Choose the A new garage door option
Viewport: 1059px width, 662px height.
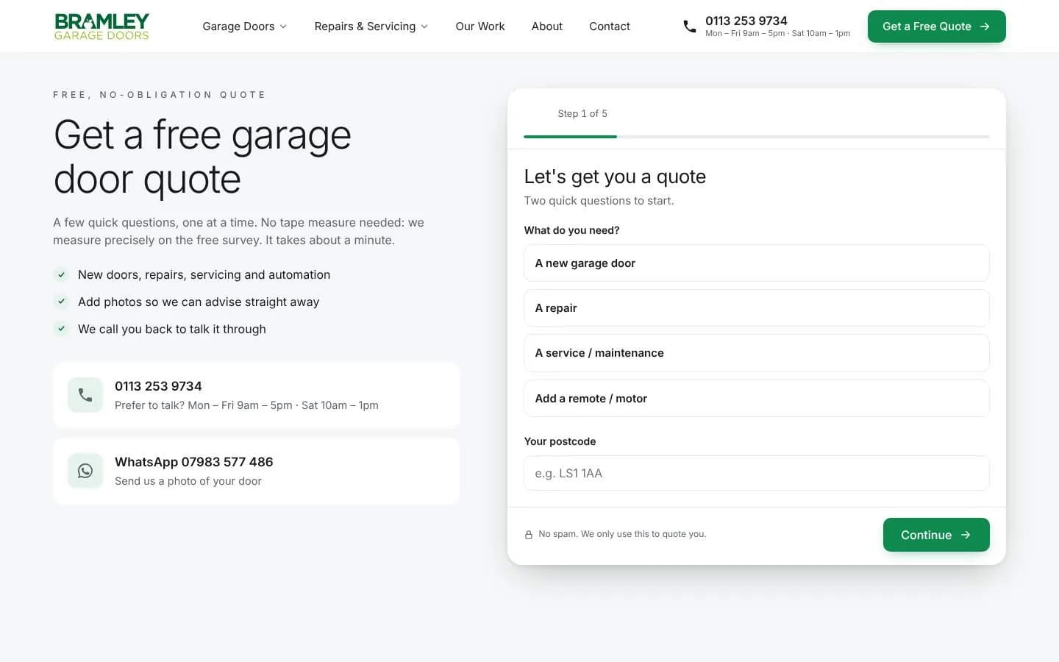click(x=757, y=263)
